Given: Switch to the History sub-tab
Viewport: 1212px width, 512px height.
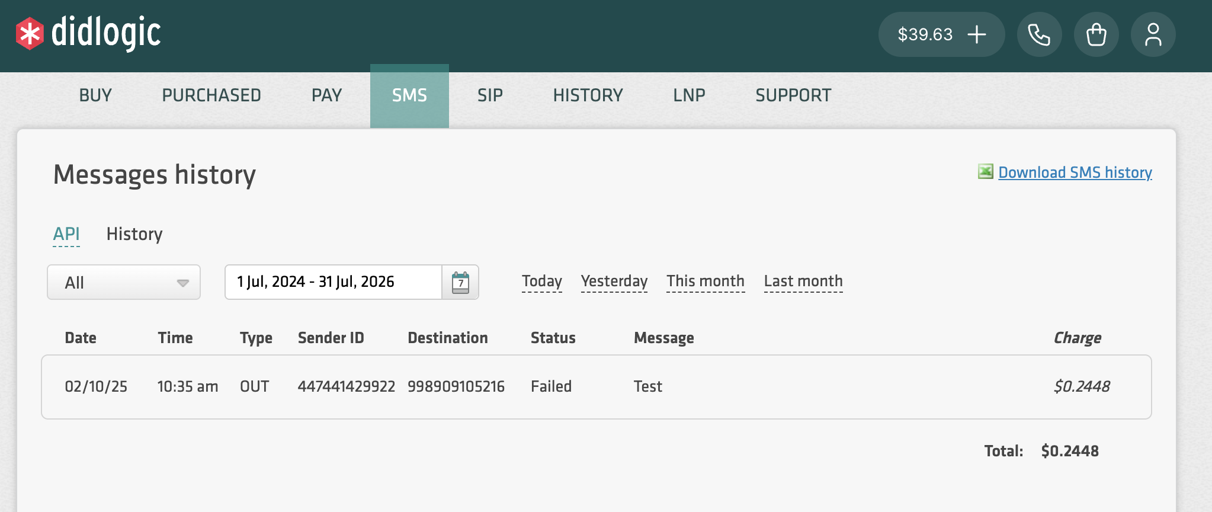Looking at the screenshot, I should pos(134,234).
